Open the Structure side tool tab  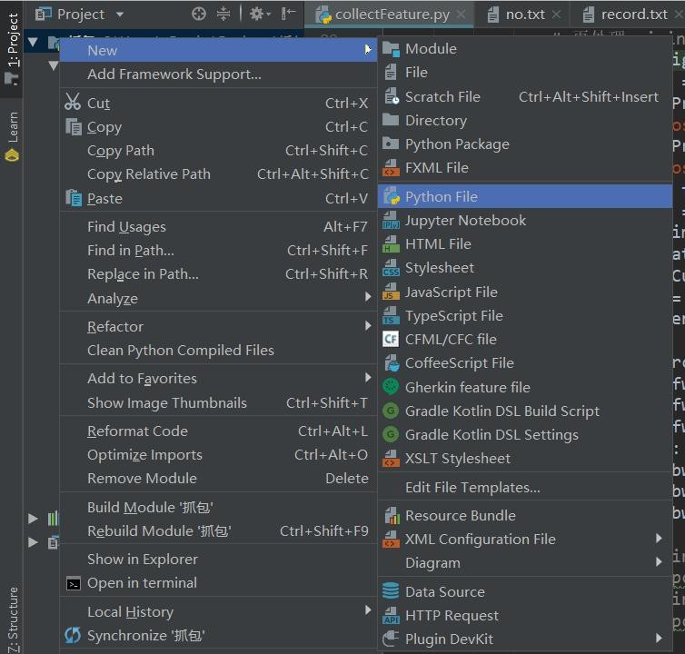coord(13,619)
